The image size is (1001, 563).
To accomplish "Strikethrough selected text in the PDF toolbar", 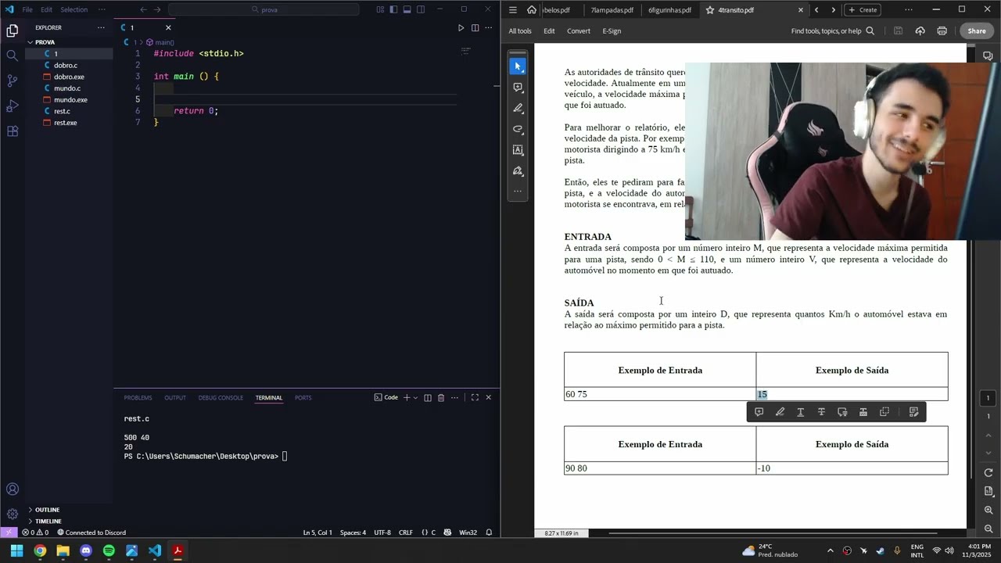I will 821,412.
